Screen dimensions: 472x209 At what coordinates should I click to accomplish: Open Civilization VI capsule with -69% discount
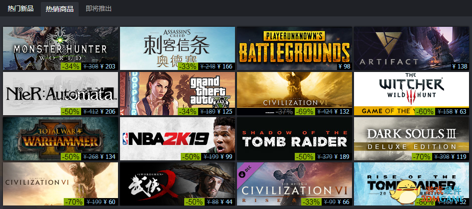pos(294,93)
